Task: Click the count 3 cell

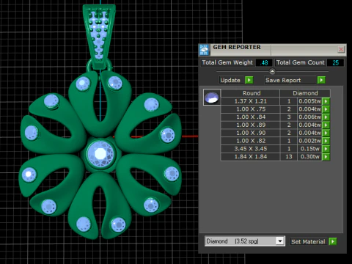Action: [x=289, y=117]
